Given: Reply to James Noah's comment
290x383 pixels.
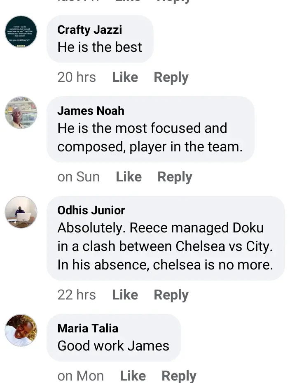Looking at the screenshot, I should coord(175,177).
